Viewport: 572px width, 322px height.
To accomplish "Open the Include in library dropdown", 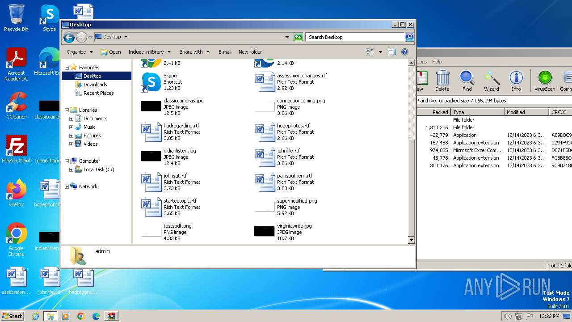I will (149, 52).
